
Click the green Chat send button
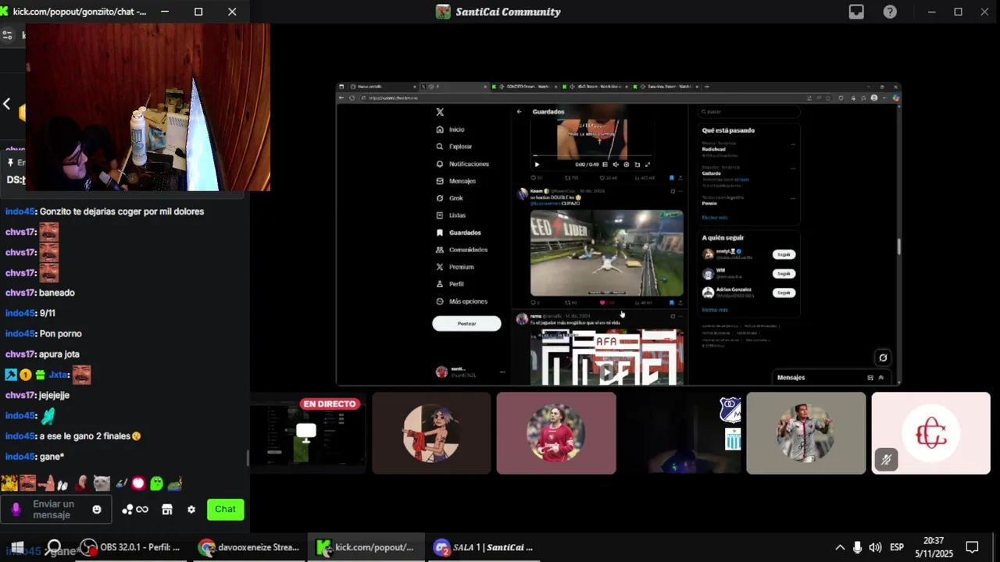[x=225, y=510]
